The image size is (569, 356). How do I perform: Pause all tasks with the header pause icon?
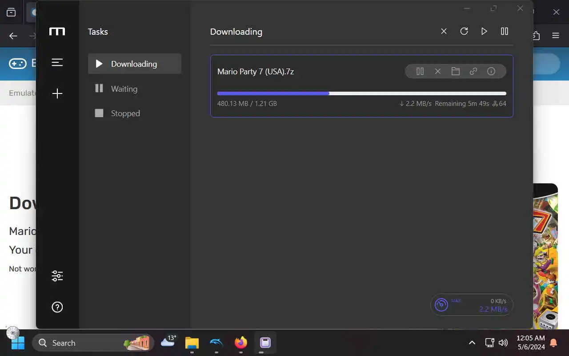point(505,31)
